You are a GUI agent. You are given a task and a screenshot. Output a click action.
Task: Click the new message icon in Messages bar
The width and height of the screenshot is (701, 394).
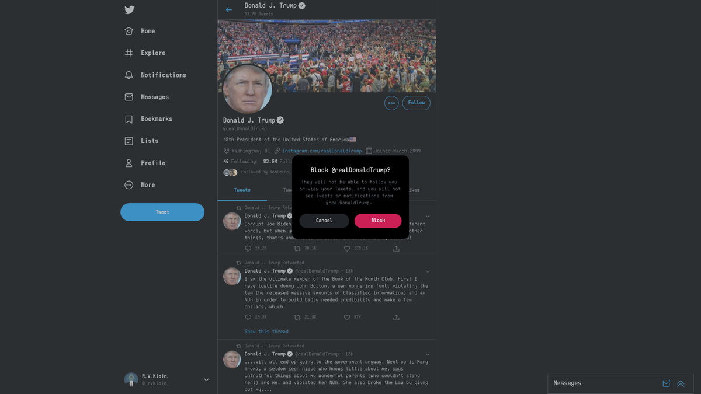coord(666,383)
